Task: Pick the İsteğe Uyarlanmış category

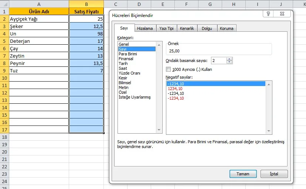Action: tap(135, 97)
